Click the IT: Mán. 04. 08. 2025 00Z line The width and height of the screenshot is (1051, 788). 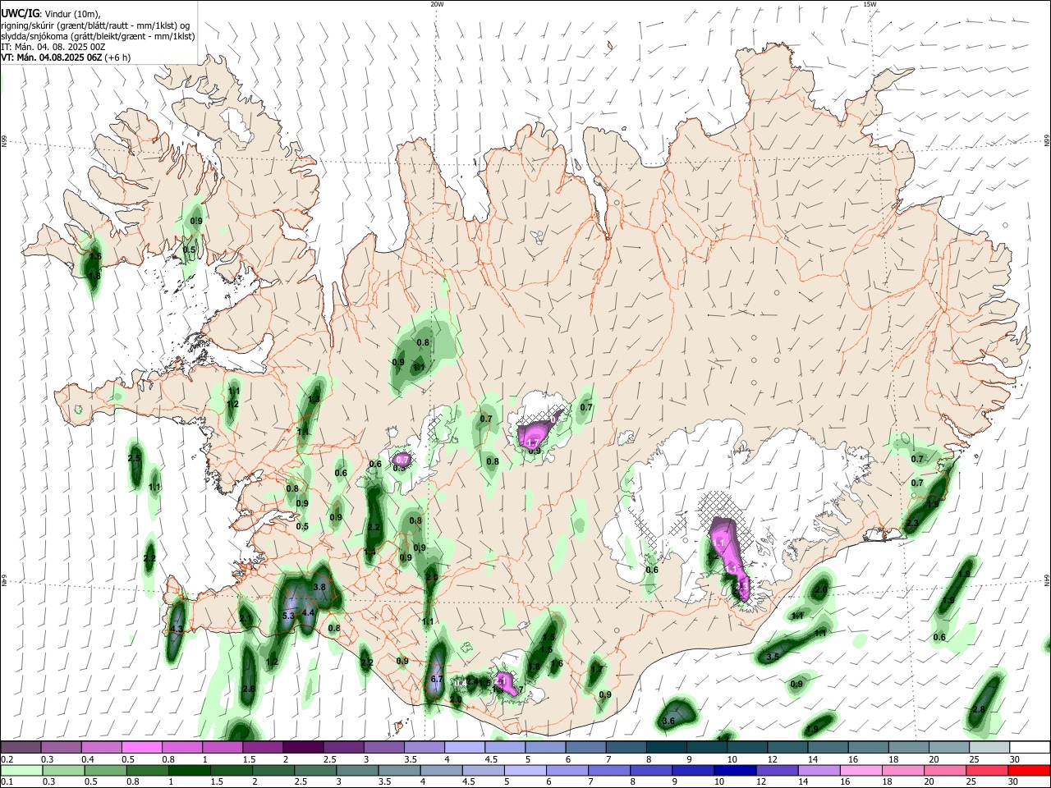point(53,47)
